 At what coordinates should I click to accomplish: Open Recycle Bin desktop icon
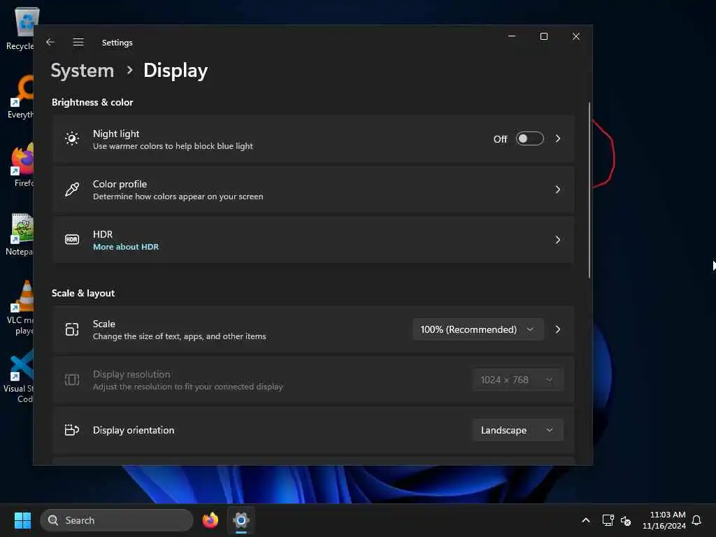tap(22, 28)
